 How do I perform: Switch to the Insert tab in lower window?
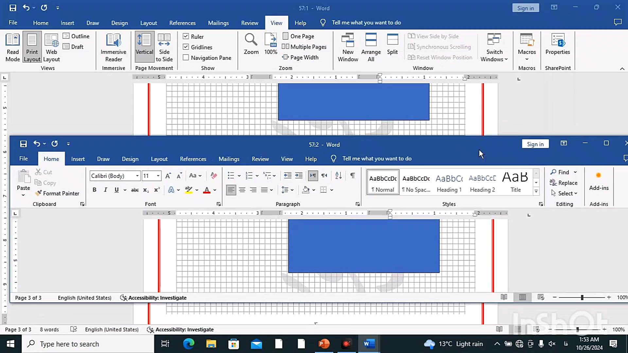[78, 159]
